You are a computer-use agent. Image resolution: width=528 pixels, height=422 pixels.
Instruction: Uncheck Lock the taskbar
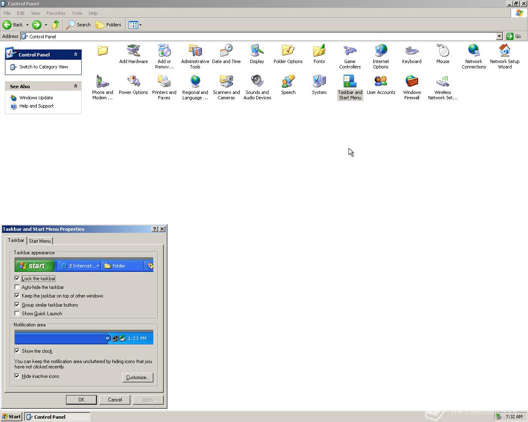point(17,279)
